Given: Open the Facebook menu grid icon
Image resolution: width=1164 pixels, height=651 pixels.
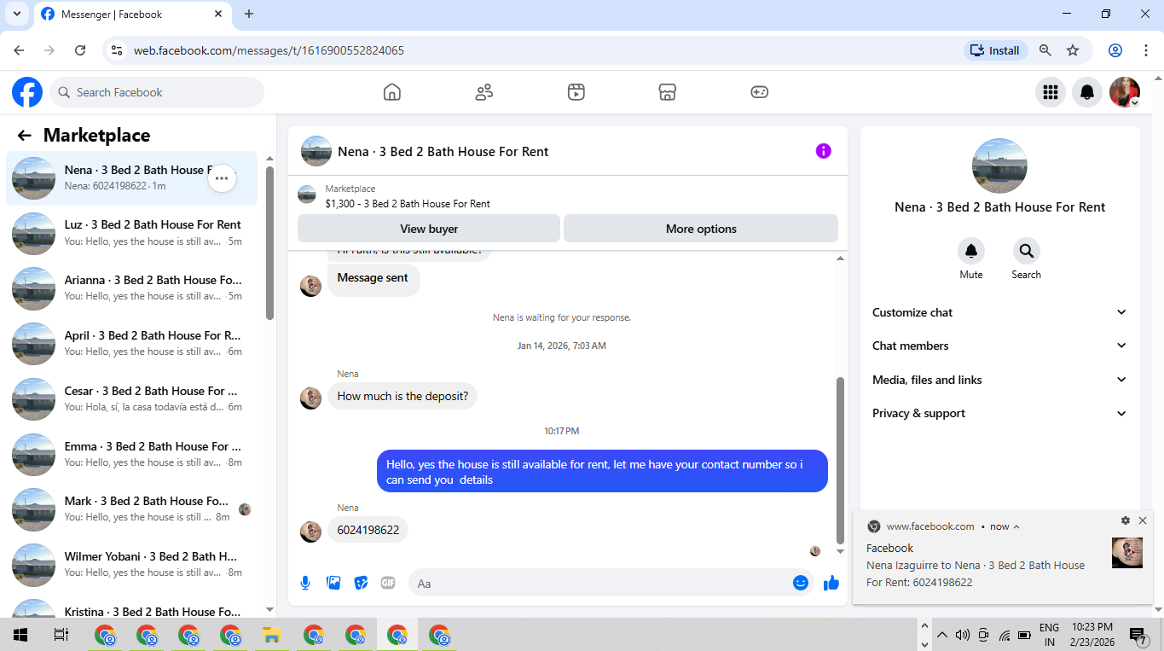Looking at the screenshot, I should point(1051,92).
